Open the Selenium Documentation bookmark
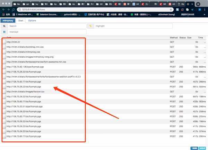Viewport: 208px width, 150px height. [x=47, y=15]
